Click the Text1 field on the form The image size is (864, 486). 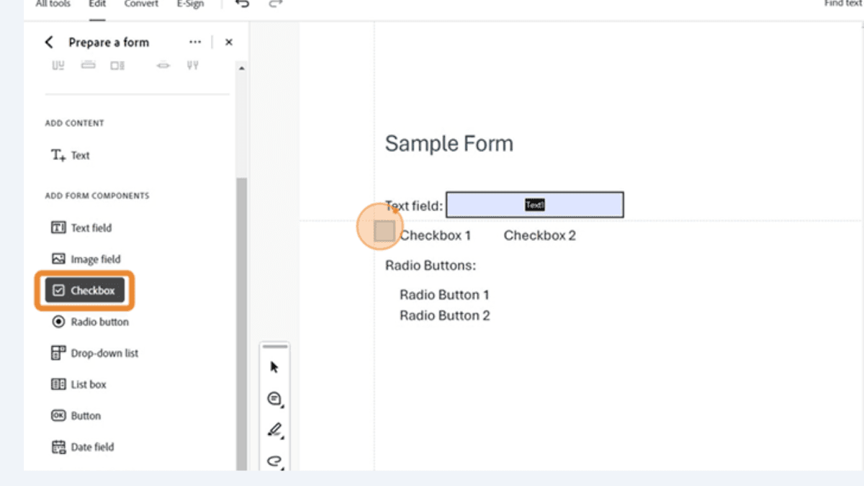[535, 204]
